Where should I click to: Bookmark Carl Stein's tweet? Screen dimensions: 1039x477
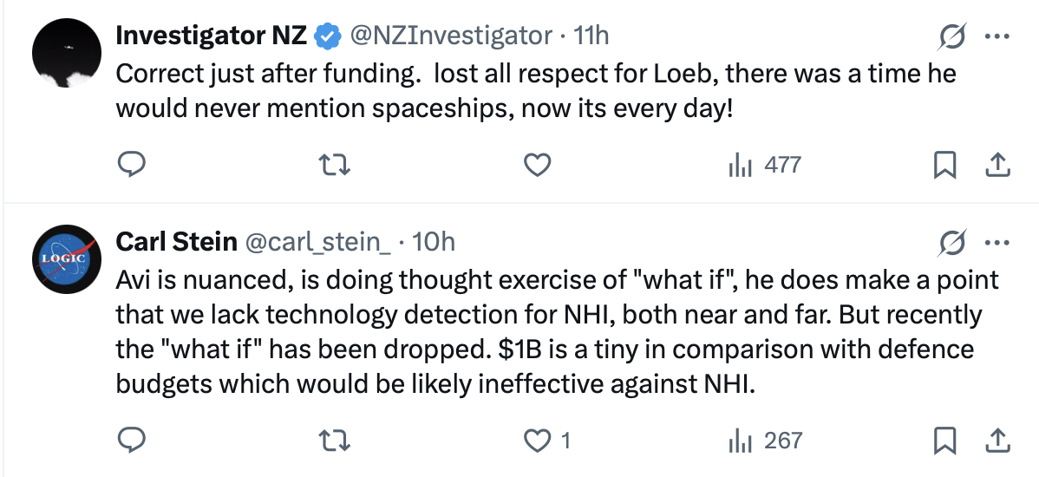click(x=944, y=441)
